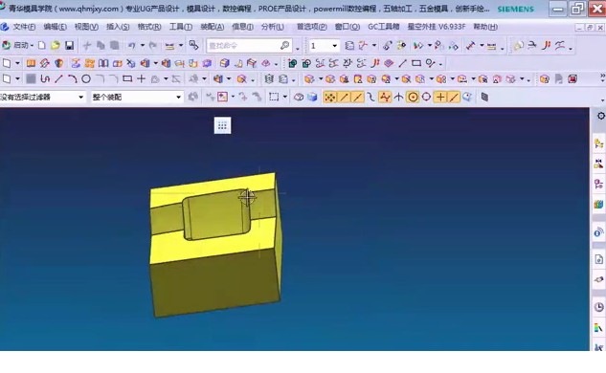Click the red stop-square icon at the toolbar end
The image size is (606, 373).
point(572,79)
